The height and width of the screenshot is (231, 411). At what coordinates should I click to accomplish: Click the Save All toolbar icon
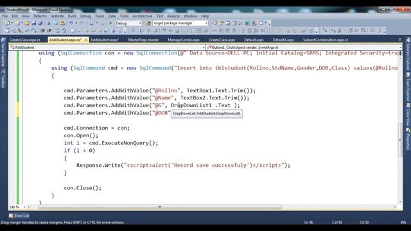(40, 23)
